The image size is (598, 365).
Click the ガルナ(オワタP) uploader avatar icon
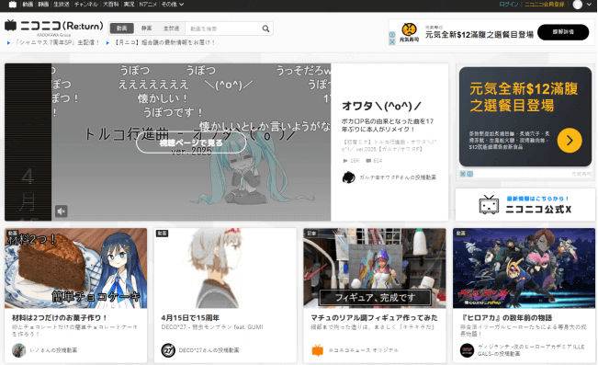tap(348, 177)
